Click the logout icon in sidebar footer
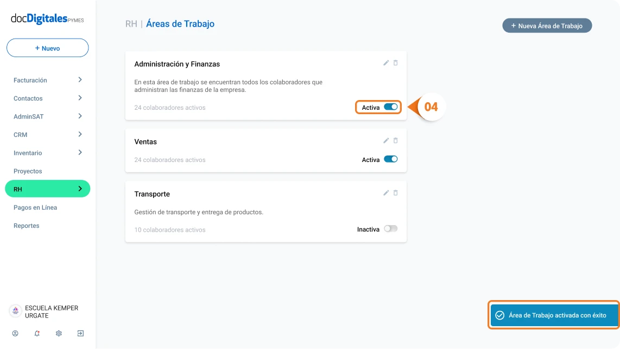This screenshot has height=349, width=620. pyautogui.click(x=80, y=334)
